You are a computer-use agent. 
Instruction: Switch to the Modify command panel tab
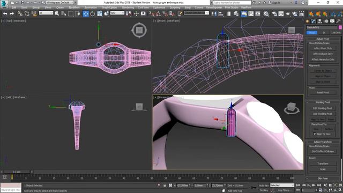coord(314,21)
